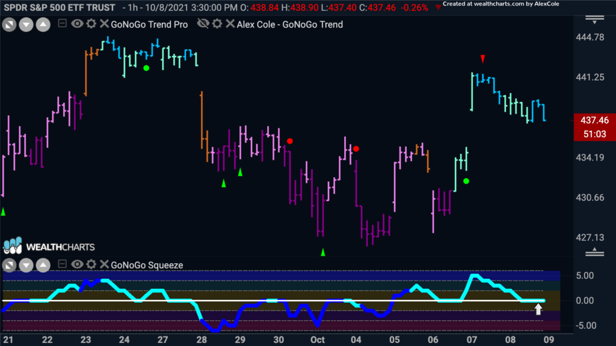Open settings for Alex Cole GoNoGo Trend
Viewport: 616px width, 346px height.
click(x=217, y=24)
